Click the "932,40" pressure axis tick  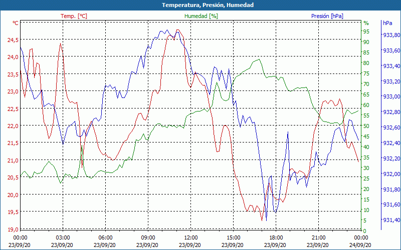(x=391, y=143)
